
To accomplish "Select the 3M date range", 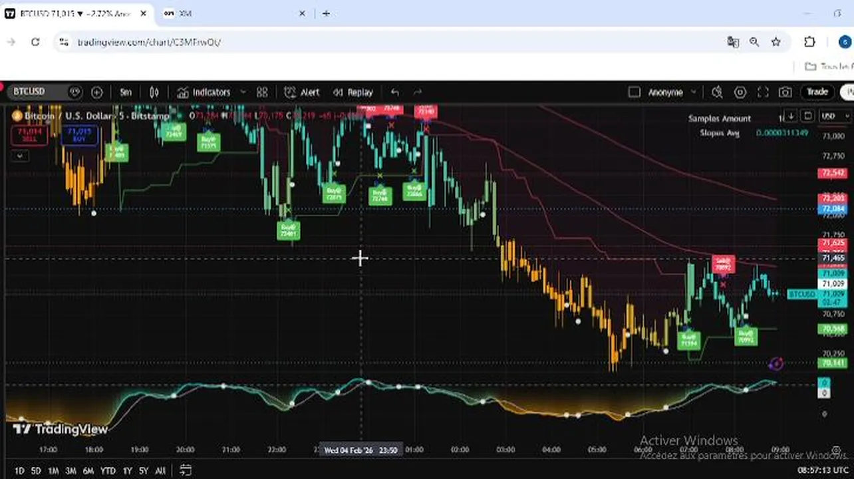I will coord(71,471).
